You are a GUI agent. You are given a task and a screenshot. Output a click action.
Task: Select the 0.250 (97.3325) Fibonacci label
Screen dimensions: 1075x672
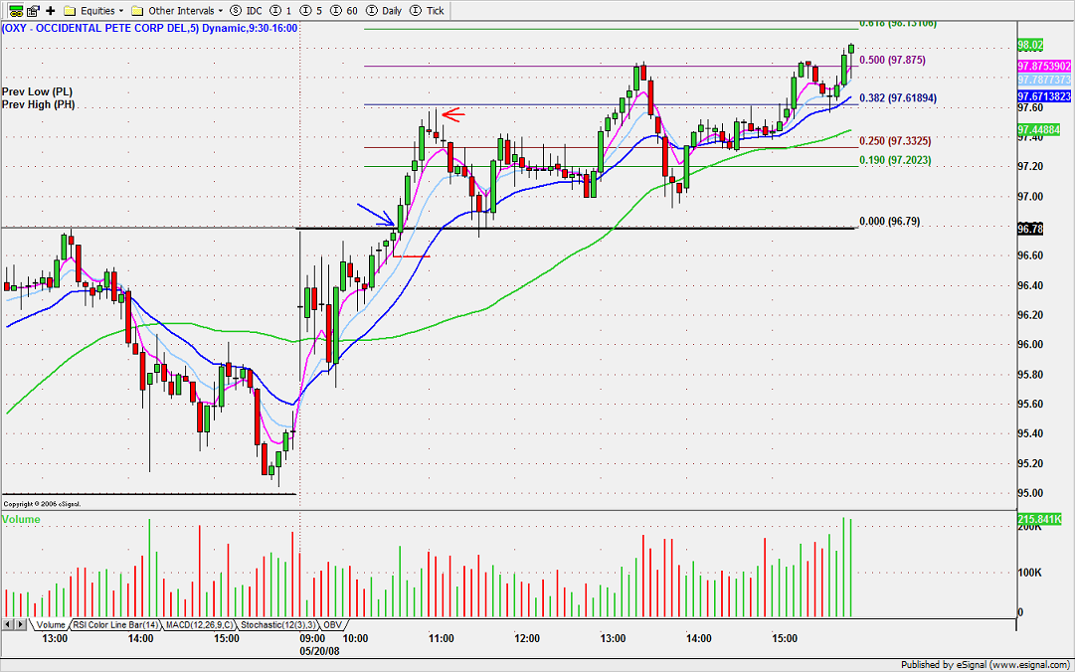(895, 141)
